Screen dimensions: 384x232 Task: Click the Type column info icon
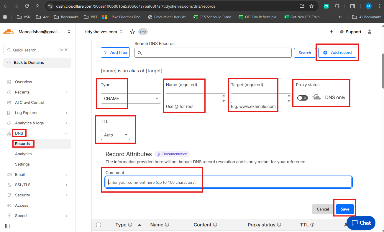click(x=130, y=225)
